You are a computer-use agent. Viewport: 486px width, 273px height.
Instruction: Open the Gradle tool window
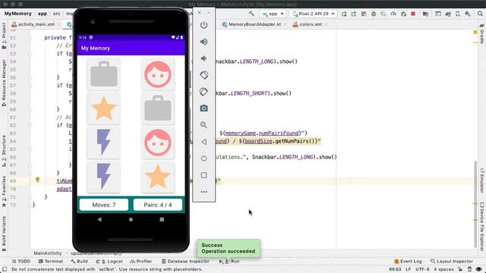tap(482, 33)
